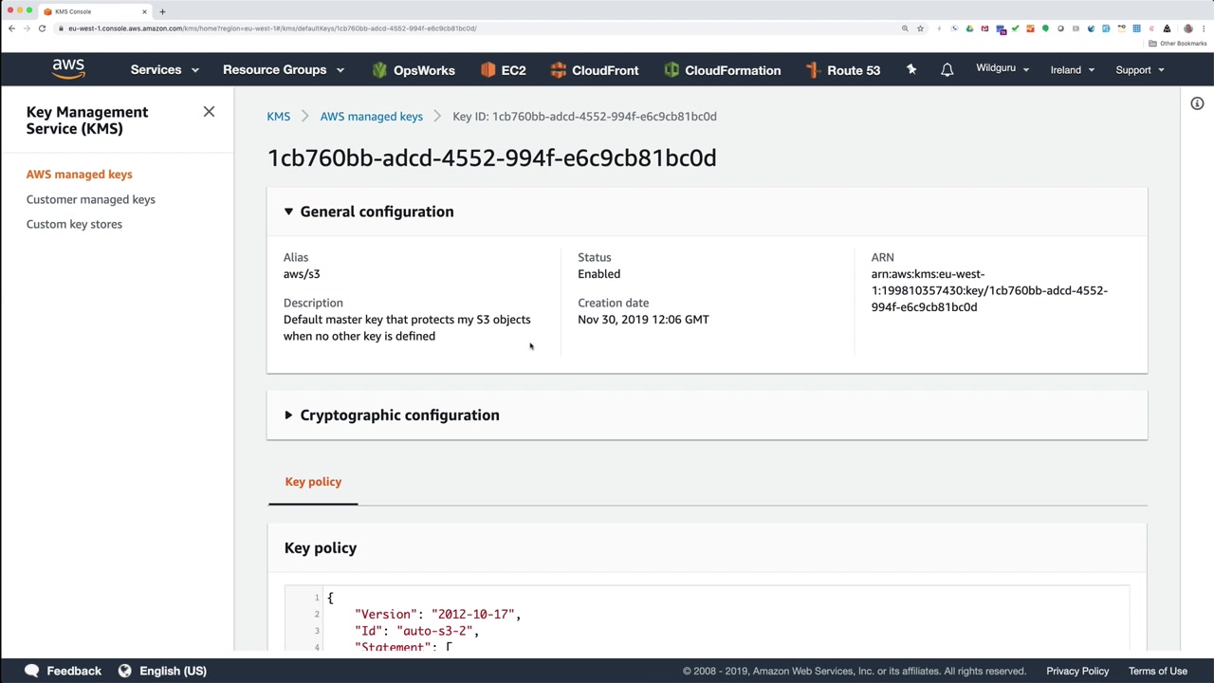
Task: Open the EC2 shortcut icon
Action: (487, 70)
